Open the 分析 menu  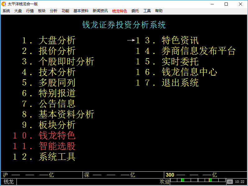[x=54, y=11]
